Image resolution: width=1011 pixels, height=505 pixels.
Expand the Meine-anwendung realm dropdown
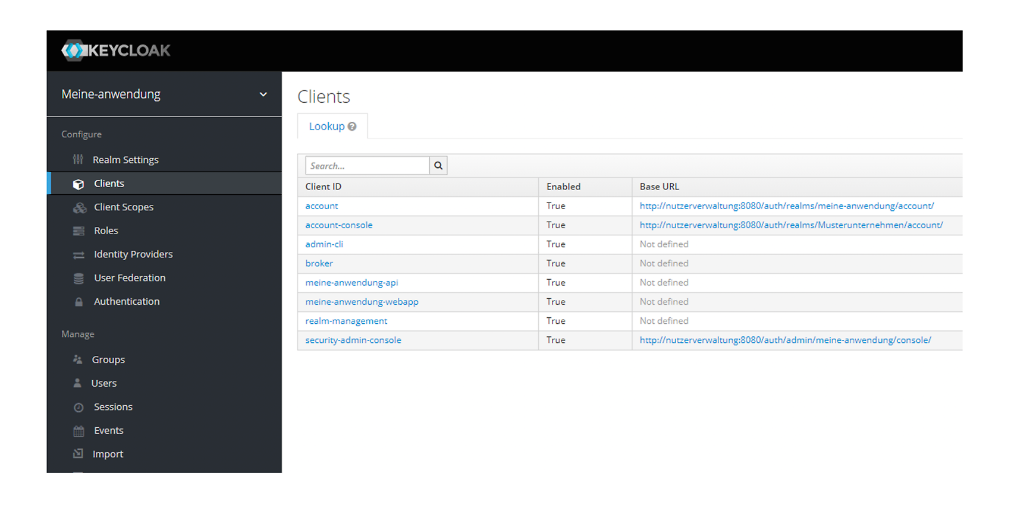coord(263,94)
